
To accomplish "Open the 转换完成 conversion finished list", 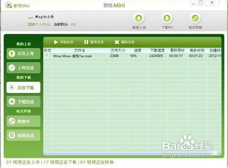I will point(23,135).
